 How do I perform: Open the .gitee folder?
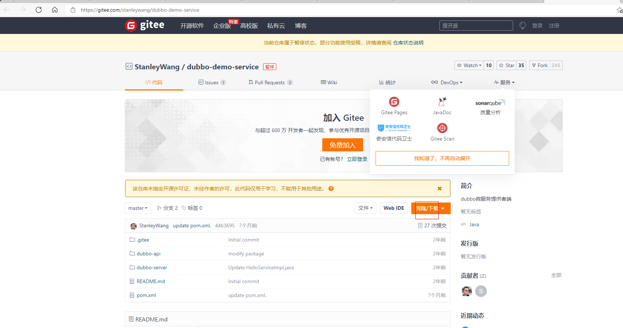143,240
